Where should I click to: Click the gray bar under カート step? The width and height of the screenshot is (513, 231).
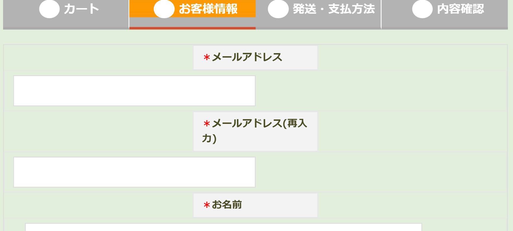66,28
